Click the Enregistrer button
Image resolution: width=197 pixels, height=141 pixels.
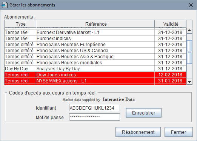(x=143, y=113)
